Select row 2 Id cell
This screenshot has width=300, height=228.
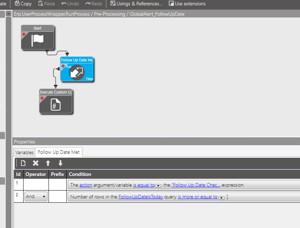[18, 196]
